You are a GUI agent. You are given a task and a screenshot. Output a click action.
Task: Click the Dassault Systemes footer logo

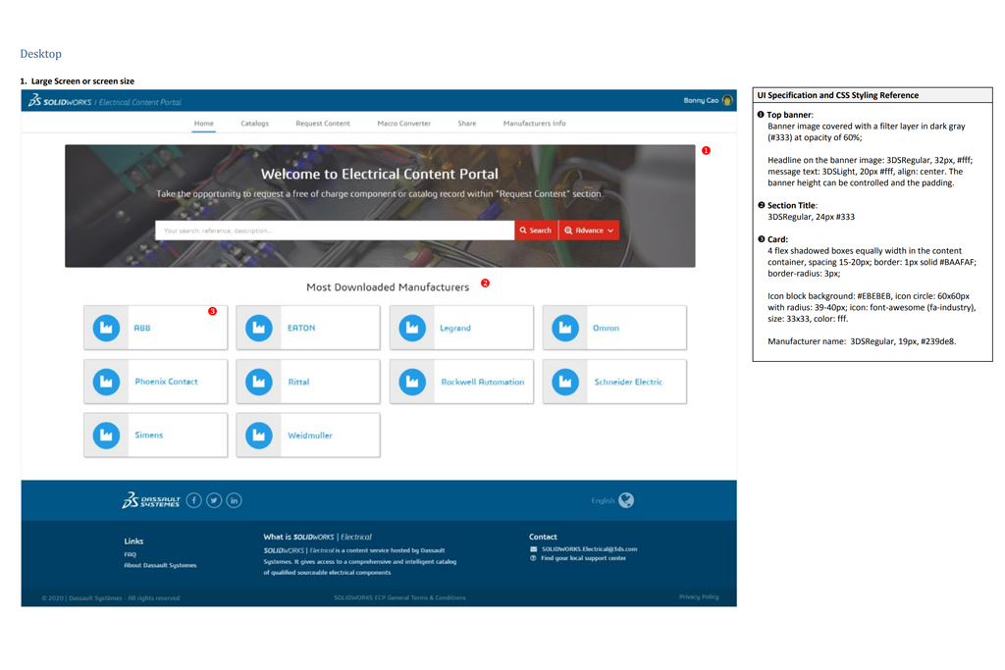[x=151, y=500]
